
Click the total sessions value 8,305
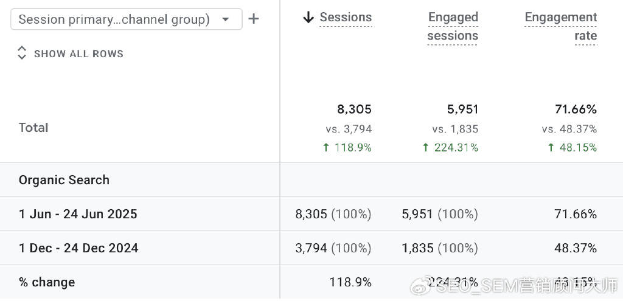click(x=354, y=109)
